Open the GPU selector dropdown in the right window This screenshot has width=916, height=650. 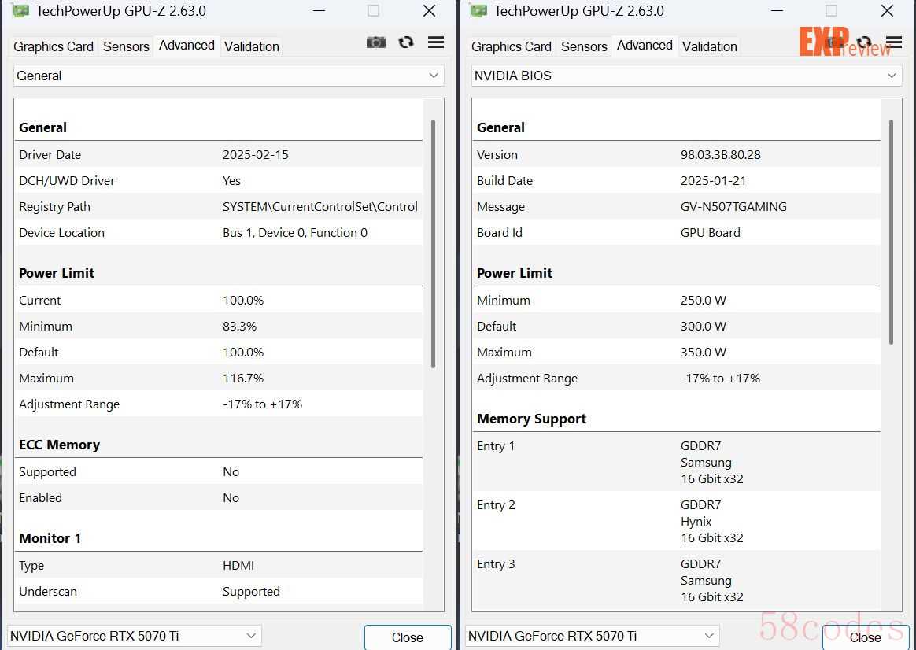pos(593,636)
